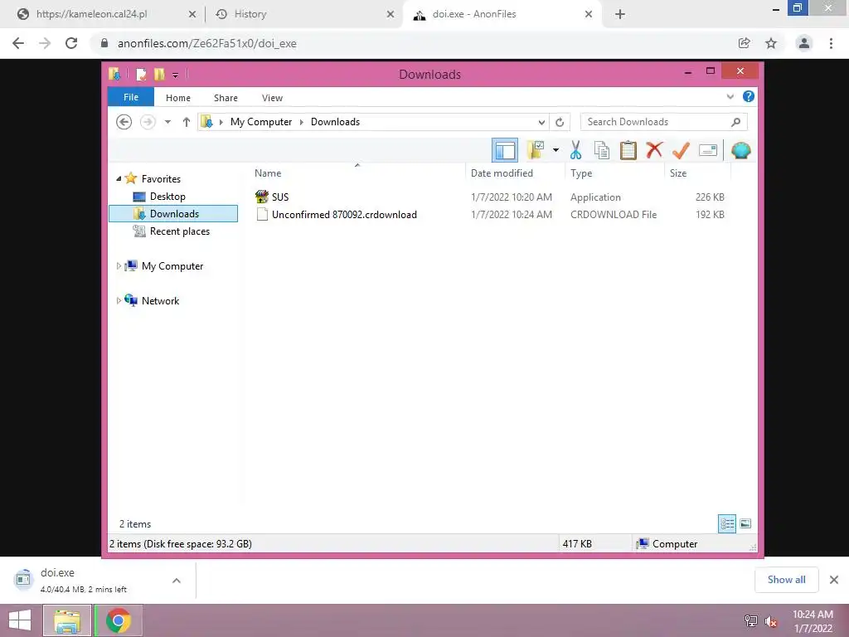Image resolution: width=849 pixels, height=637 pixels.
Task: Expand the address bar history dropdown
Action: point(541,123)
